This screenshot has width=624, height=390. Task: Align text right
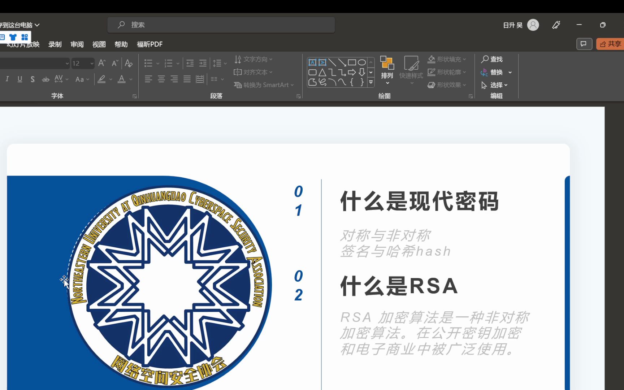point(174,79)
